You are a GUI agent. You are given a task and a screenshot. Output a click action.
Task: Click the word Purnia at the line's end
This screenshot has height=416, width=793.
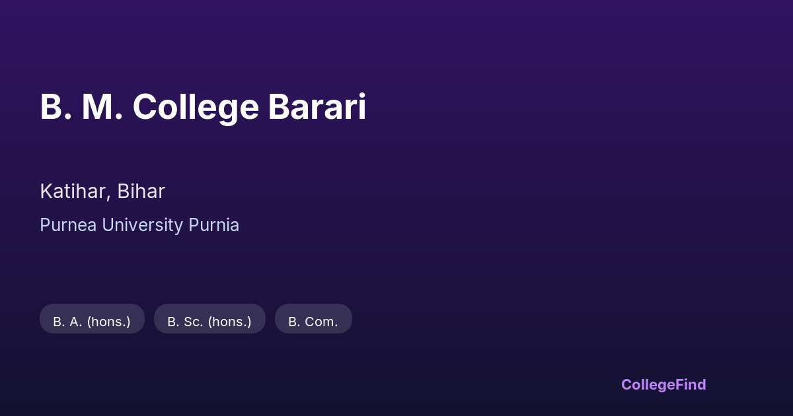click(214, 225)
